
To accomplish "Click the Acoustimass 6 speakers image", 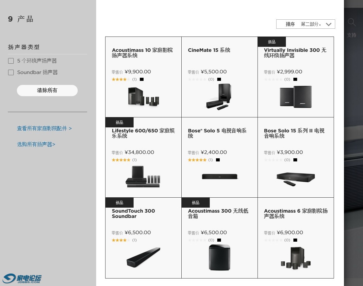I will [296, 258].
